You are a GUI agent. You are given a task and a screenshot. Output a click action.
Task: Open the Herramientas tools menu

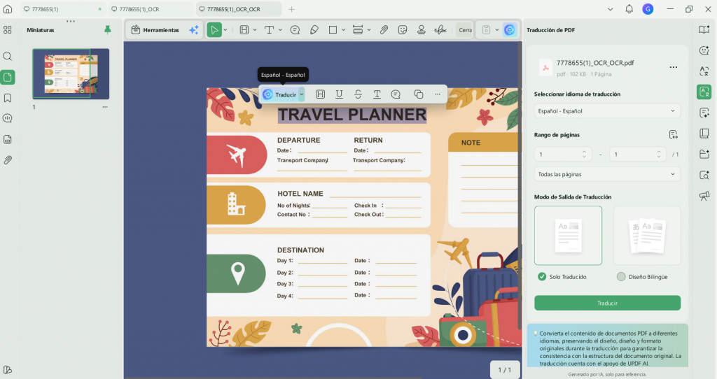pyautogui.click(x=155, y=30)
